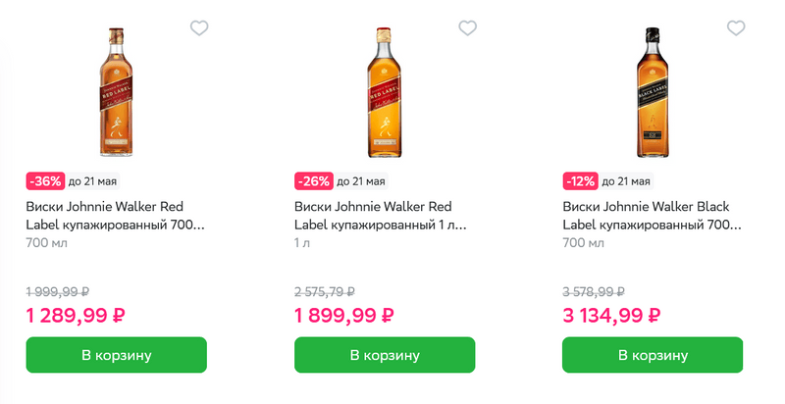Click crossed-out price 3 578,99 ₽
The height and width of the screenshot is (404, 785).
point(595,291)
